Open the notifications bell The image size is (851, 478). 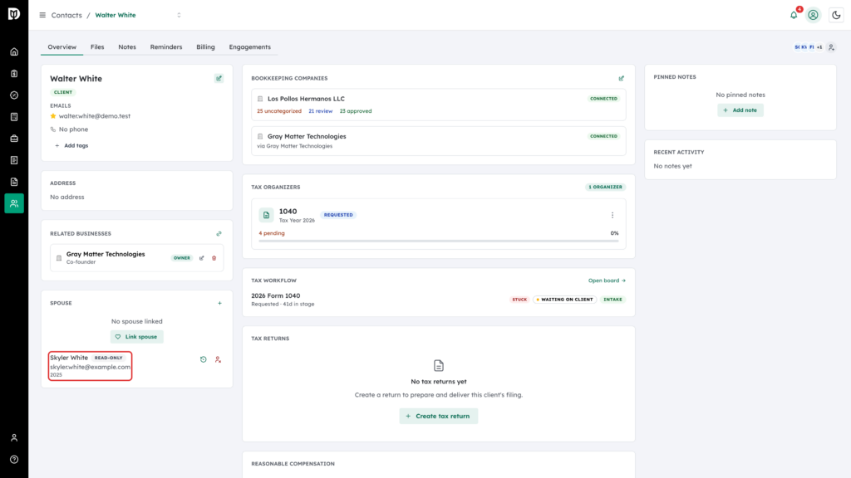(794, 15)
